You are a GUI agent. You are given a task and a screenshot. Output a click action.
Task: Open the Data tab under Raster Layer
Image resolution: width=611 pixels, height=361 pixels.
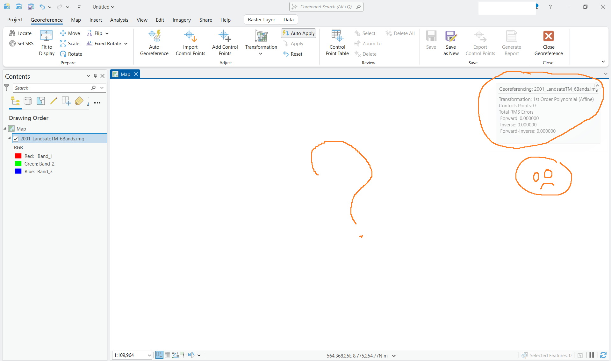pyautogui.click(x=288, y=19)
